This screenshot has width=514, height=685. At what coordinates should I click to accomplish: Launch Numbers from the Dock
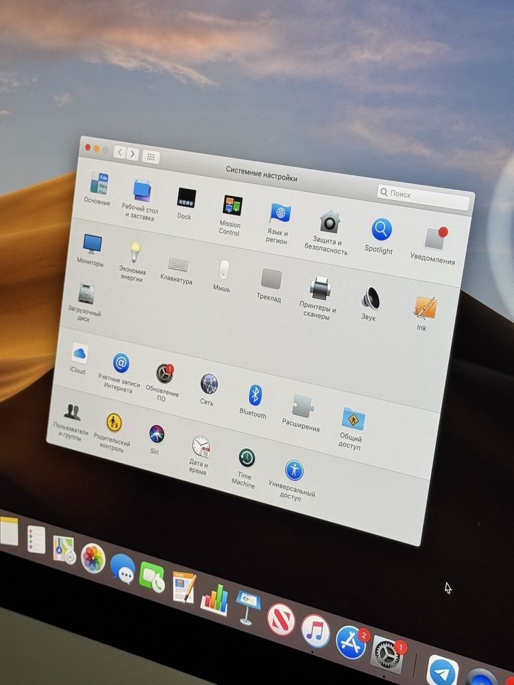tap(214, 599)
